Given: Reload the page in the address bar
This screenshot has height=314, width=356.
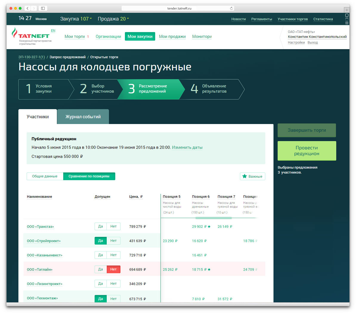Looking at the screenshot, I should (x=231, y=8).
